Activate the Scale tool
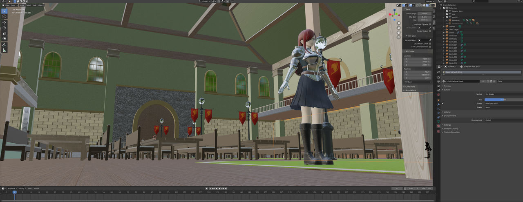 [4, 33]
